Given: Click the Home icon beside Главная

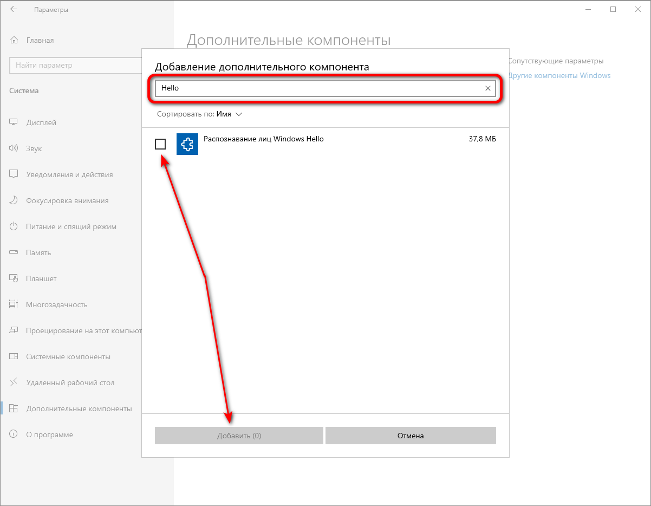Looking at the screenshot, I should 14,40.
